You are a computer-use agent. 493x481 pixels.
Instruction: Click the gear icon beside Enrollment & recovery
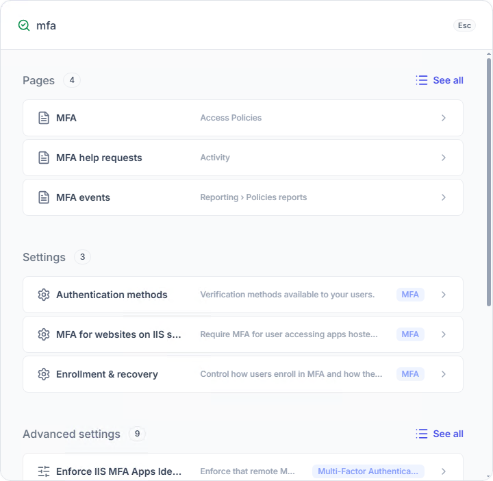point(44,374)
